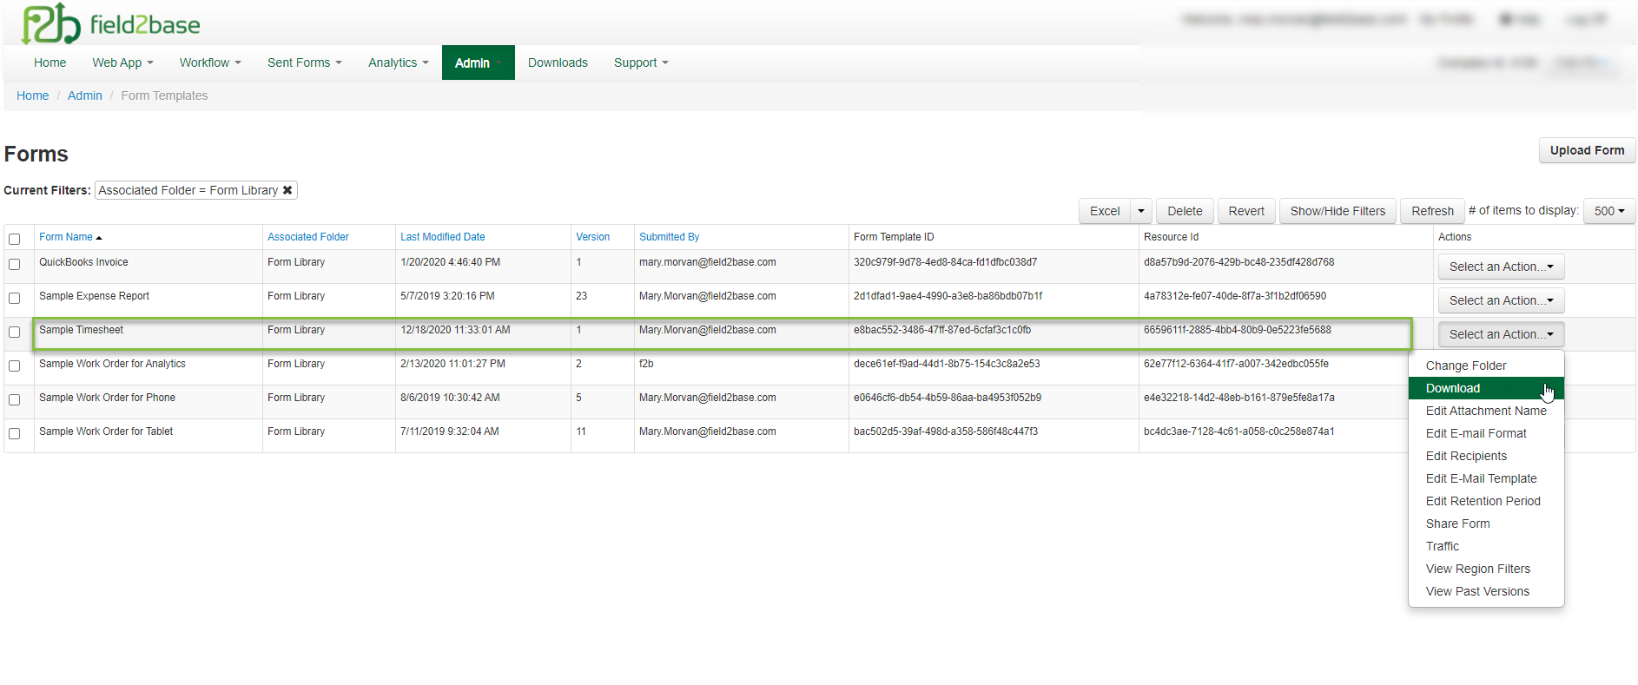Select the Sample Timesheet row checkbox
This screenshot has height=685, width=1638.
pyautogui.click(x=15, y=332)
